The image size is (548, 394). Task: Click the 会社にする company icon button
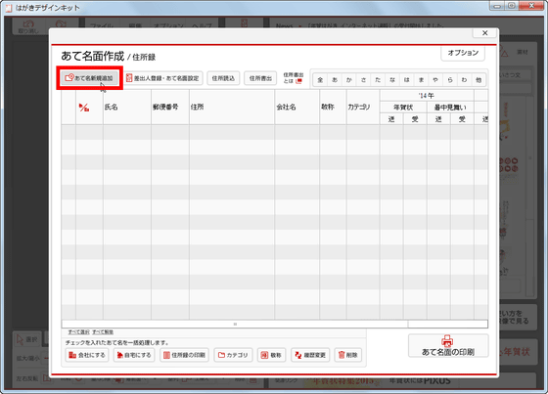[87, 355]
